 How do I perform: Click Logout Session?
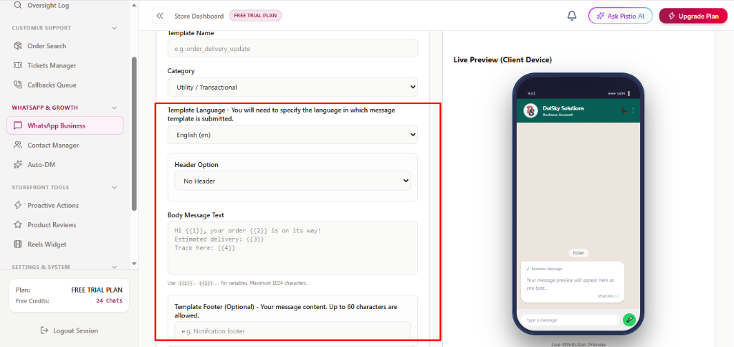pos(70,331)
